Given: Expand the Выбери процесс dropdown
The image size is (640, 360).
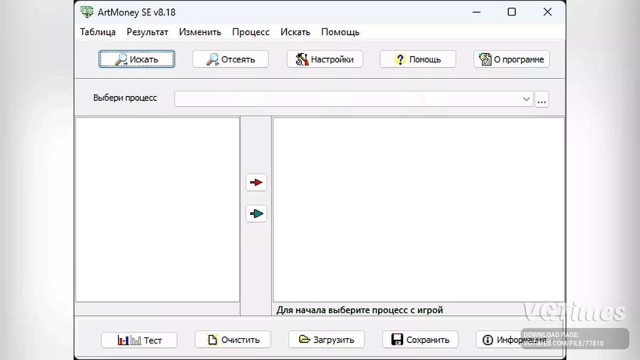Looking at the screenshot, I should click(526, 99).
